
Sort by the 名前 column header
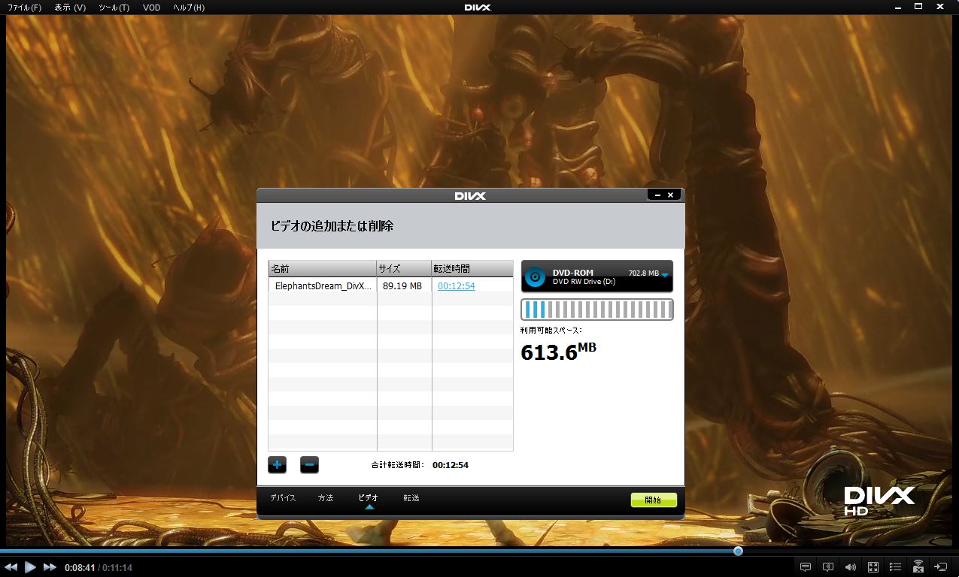click(322, 269)
